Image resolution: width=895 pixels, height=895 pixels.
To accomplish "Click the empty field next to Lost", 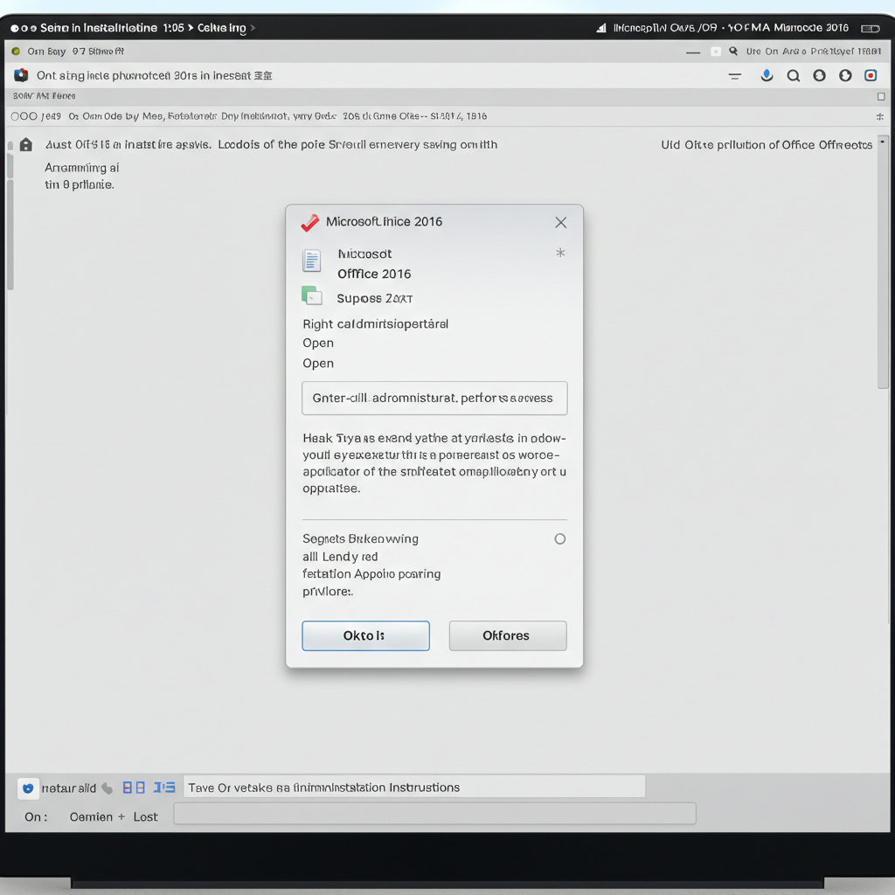I will click(434, 814).
